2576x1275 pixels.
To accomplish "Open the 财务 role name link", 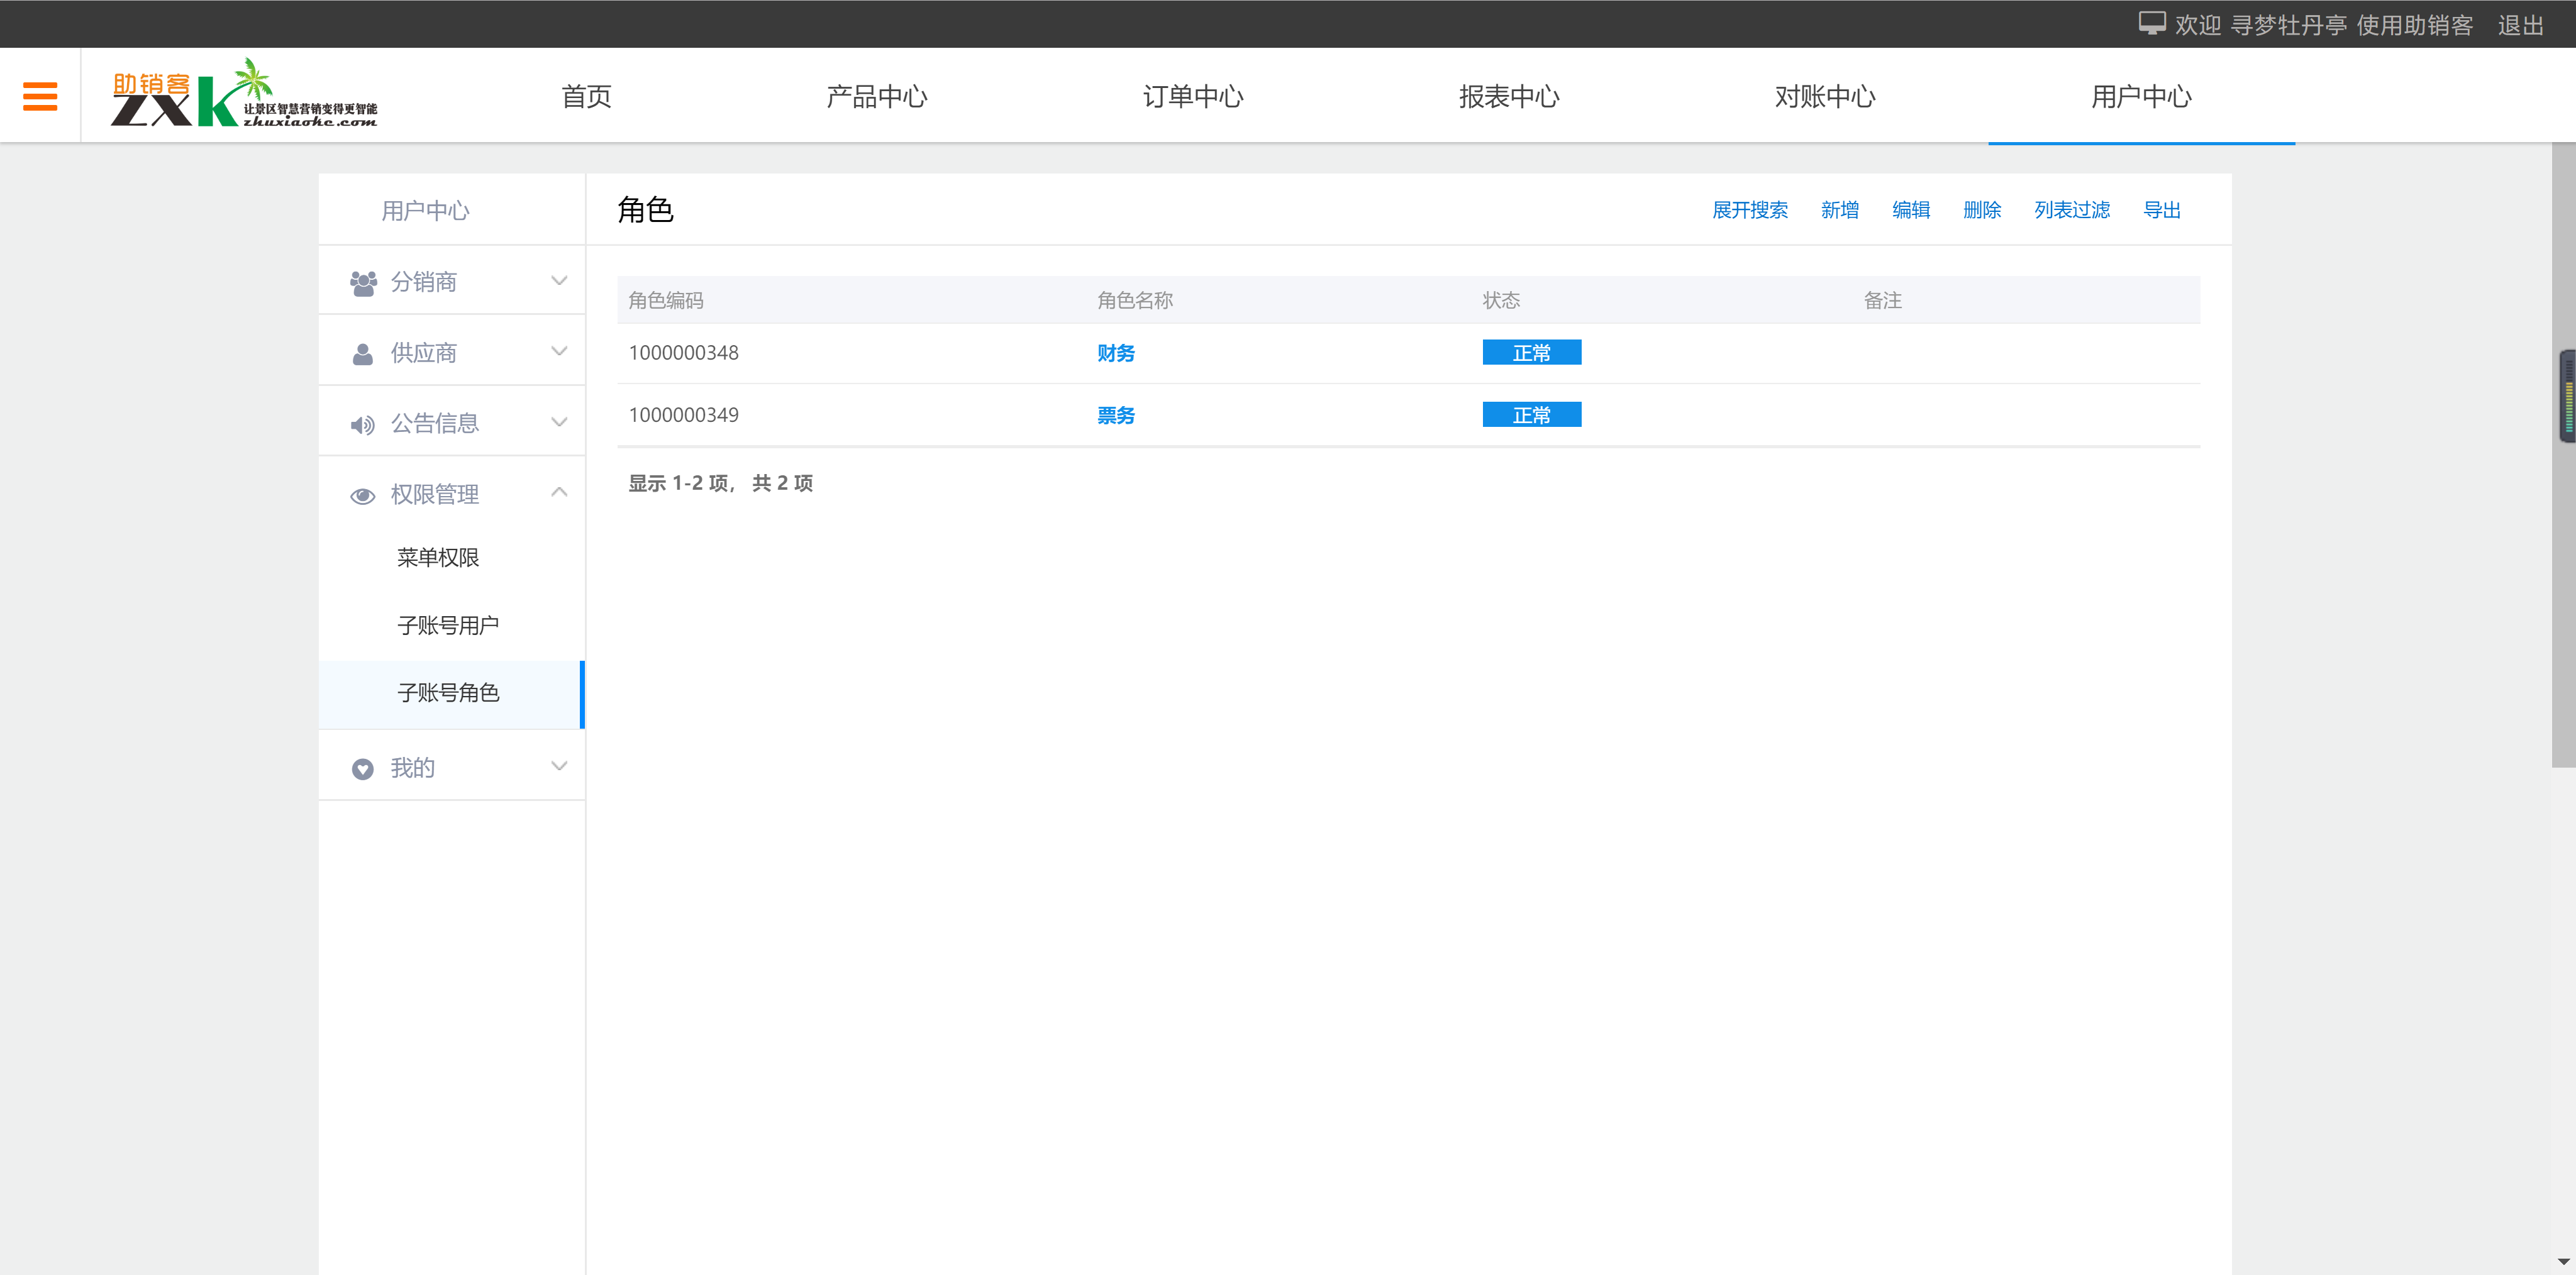I will [1115, 353].
